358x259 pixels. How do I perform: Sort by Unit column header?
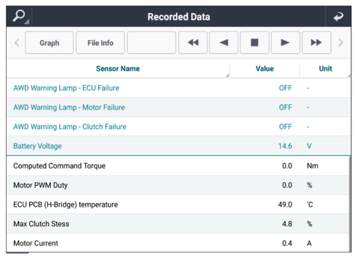(x=325, y=69)
